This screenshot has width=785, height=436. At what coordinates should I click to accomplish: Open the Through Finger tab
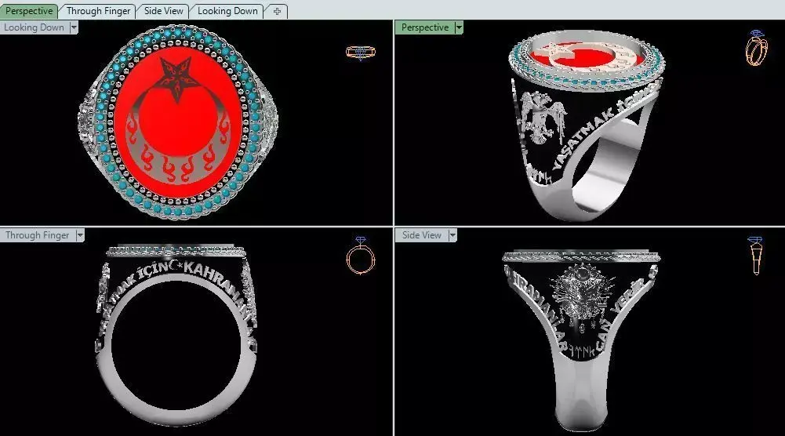(x=98, y=10)
